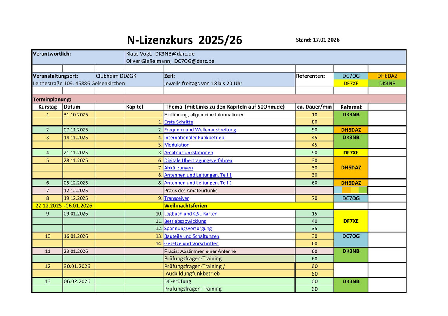Click the yellow Weihnachtsferien row label
Image resolution: width=448 pixels, height=316 pixels.
185,206
